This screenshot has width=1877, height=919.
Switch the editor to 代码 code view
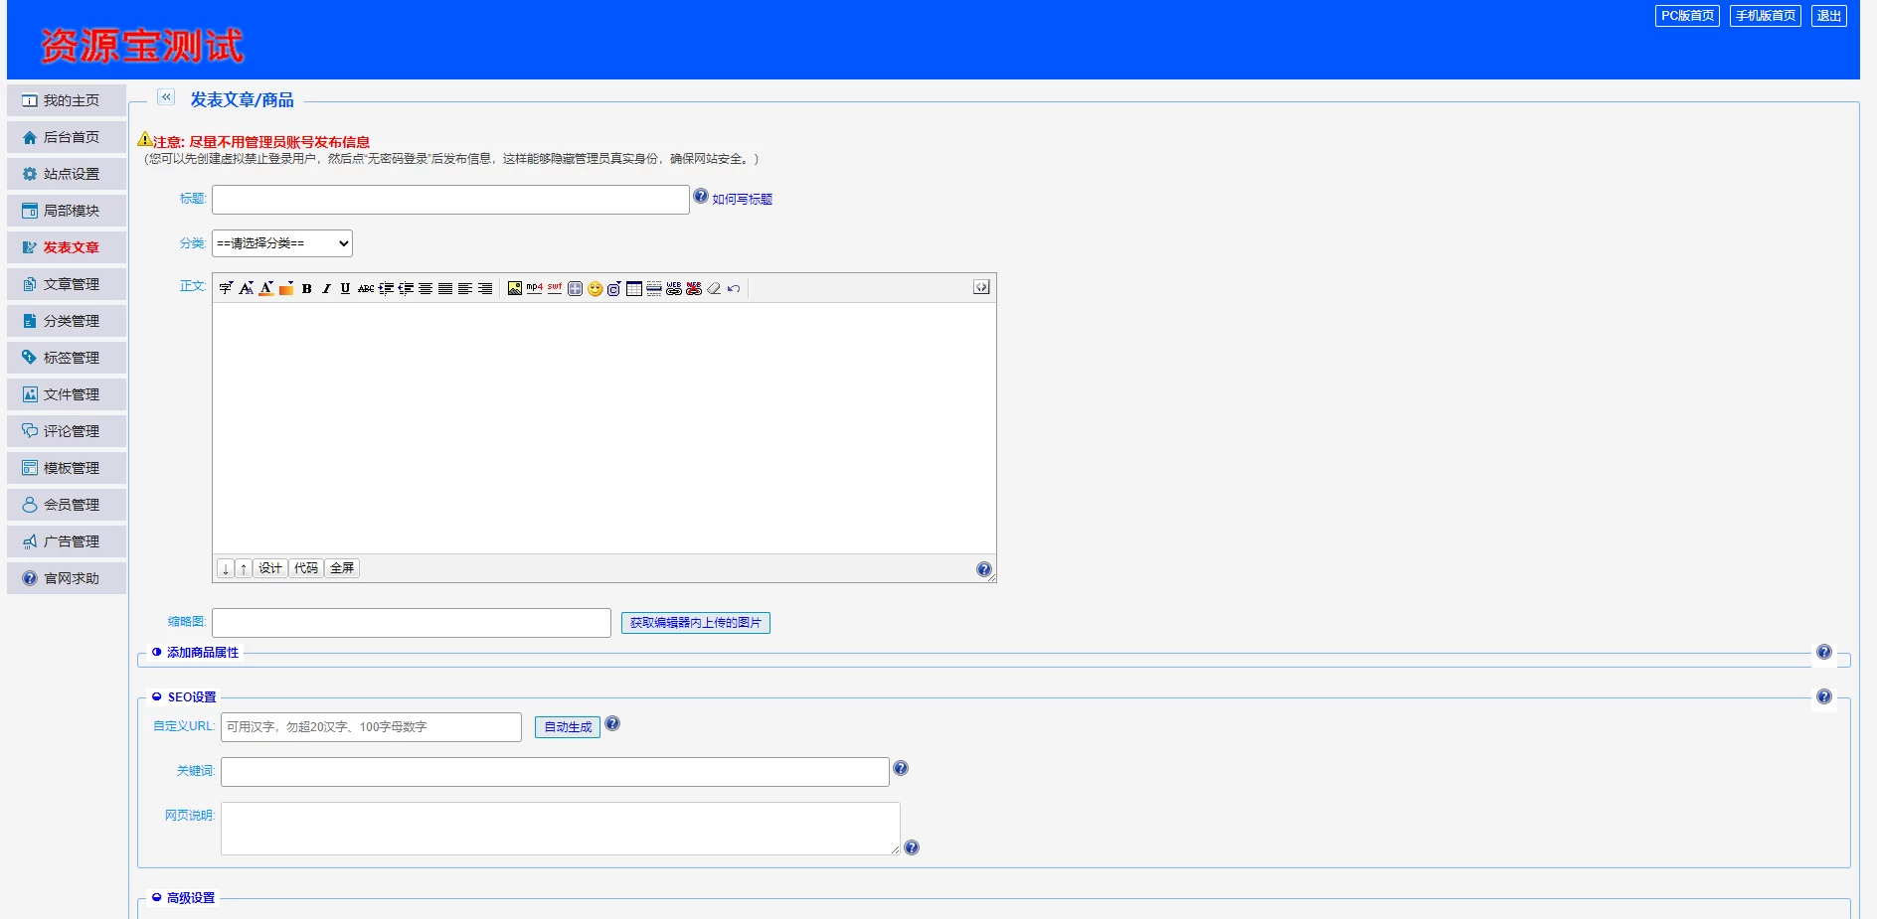pyautogui.click(x=305, y=568)
